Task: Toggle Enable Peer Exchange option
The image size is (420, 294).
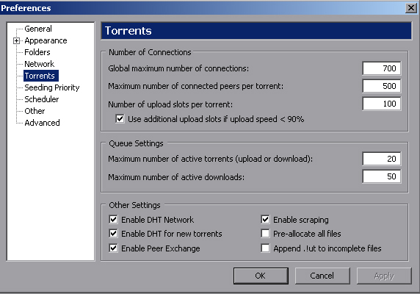Action: coord(113,248)
